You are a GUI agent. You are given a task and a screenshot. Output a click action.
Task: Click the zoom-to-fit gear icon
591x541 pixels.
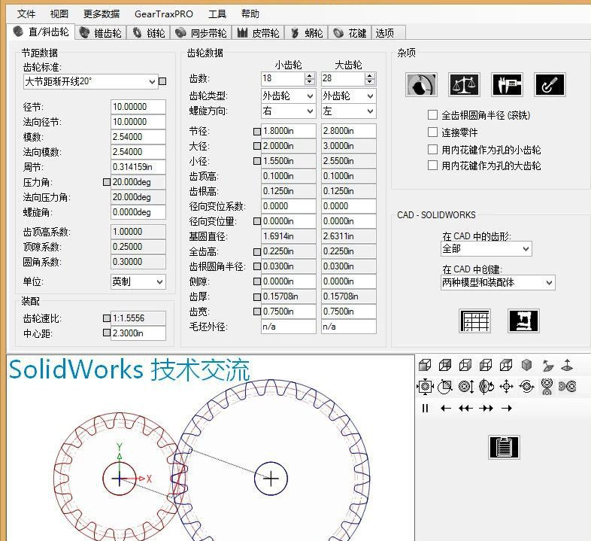(425, 387)
